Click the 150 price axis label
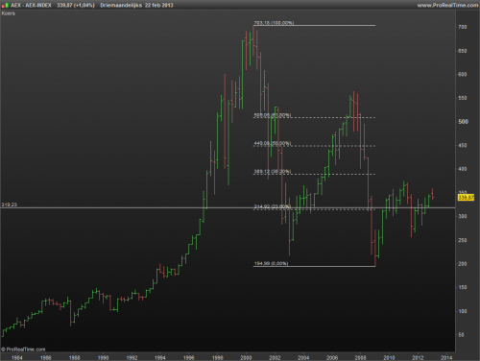 pyautogui.click(x=463, y=287)
